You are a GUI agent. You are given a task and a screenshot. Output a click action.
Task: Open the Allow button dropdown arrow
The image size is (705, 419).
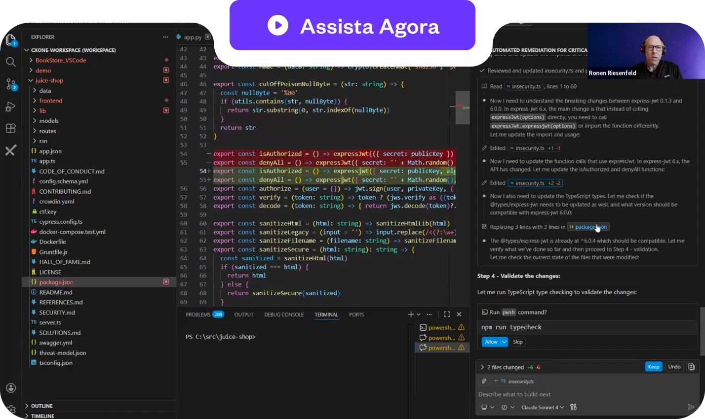(x=504, y=342)
